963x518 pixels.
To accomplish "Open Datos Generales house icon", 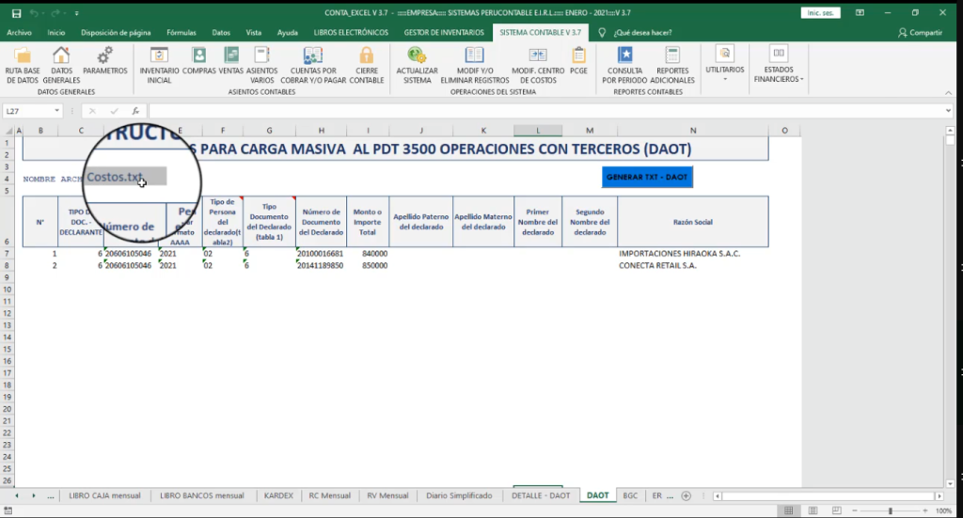I will click(x=61, y=65).
